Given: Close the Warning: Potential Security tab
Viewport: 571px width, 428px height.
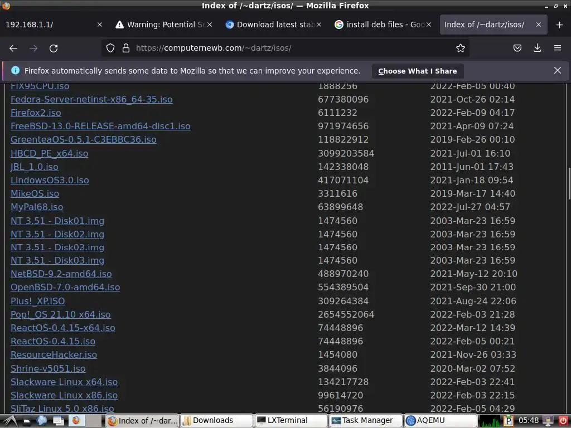Looking at the screenshot, I should coord(210,25).
